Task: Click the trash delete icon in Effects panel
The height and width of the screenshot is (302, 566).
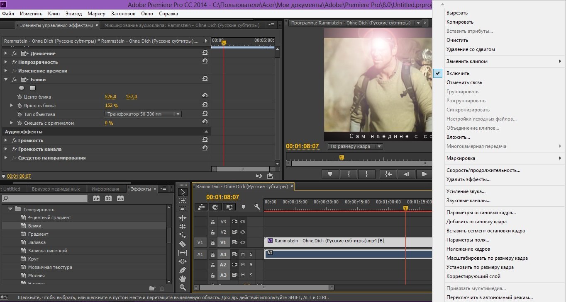Action: tap(162, 288)
